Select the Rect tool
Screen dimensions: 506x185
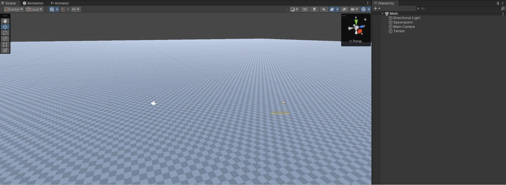click(x=5, y=45)
